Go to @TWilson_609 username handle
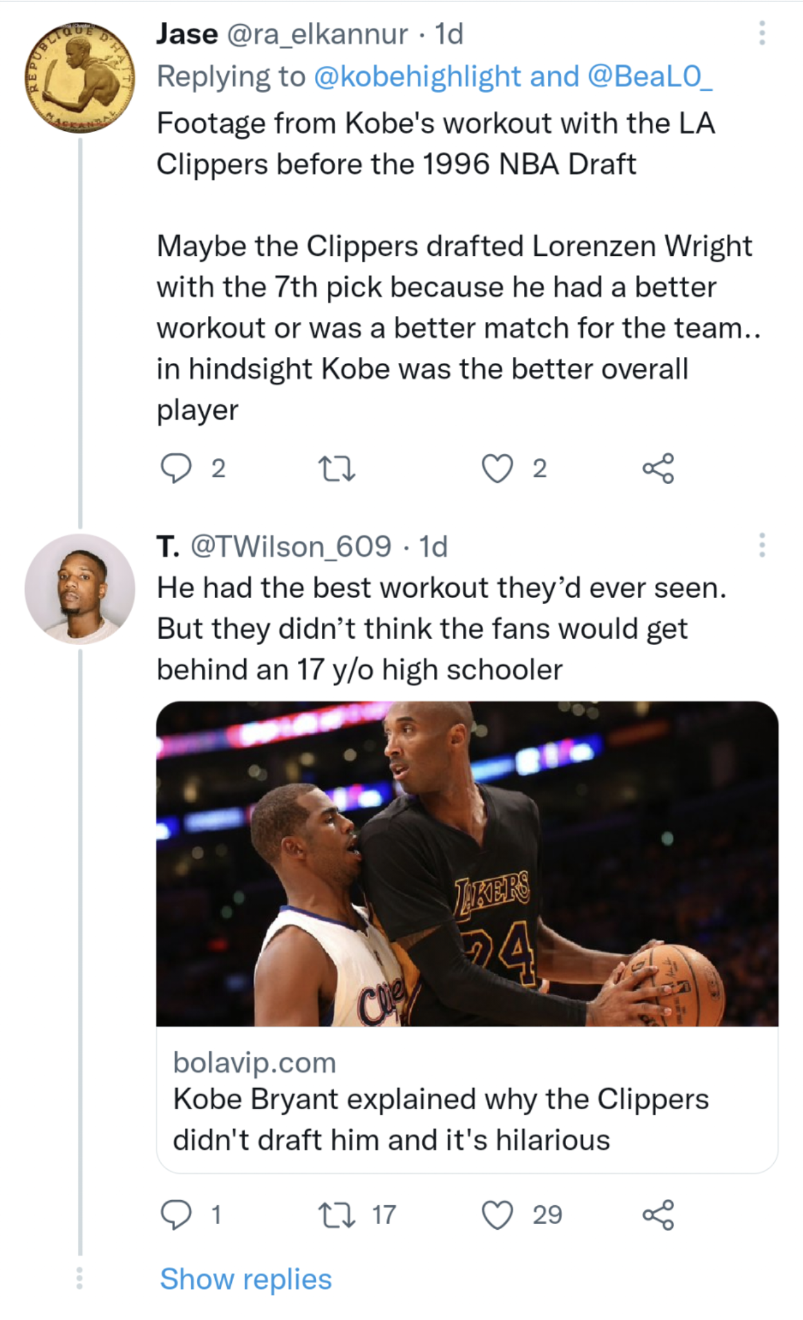Image resolution: width=803 pixels, height=1320 pixels. [x=290, y=547]
